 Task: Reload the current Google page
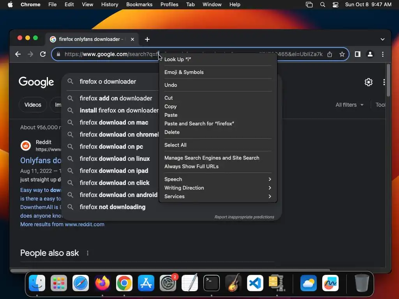click(43, 54)
